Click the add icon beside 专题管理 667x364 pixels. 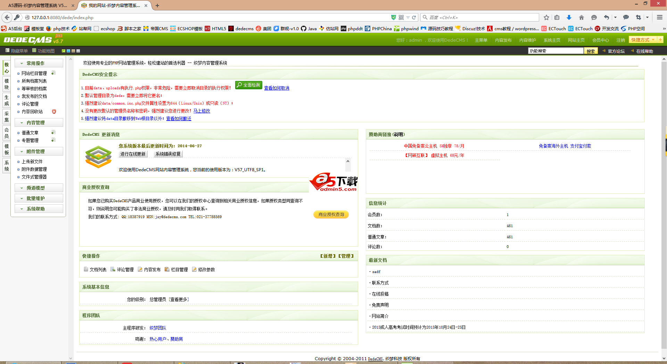[x=53, y=140]
